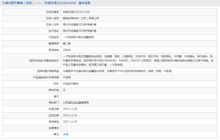
Task: Click the 产品储存条件及有效期 label
Action: 46,77
